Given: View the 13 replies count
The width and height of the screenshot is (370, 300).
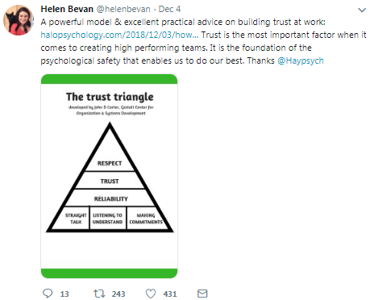Looking at the screenshot, I should [64, 294].
